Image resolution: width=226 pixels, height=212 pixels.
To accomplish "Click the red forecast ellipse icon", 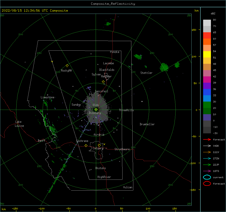I will 207,184.
